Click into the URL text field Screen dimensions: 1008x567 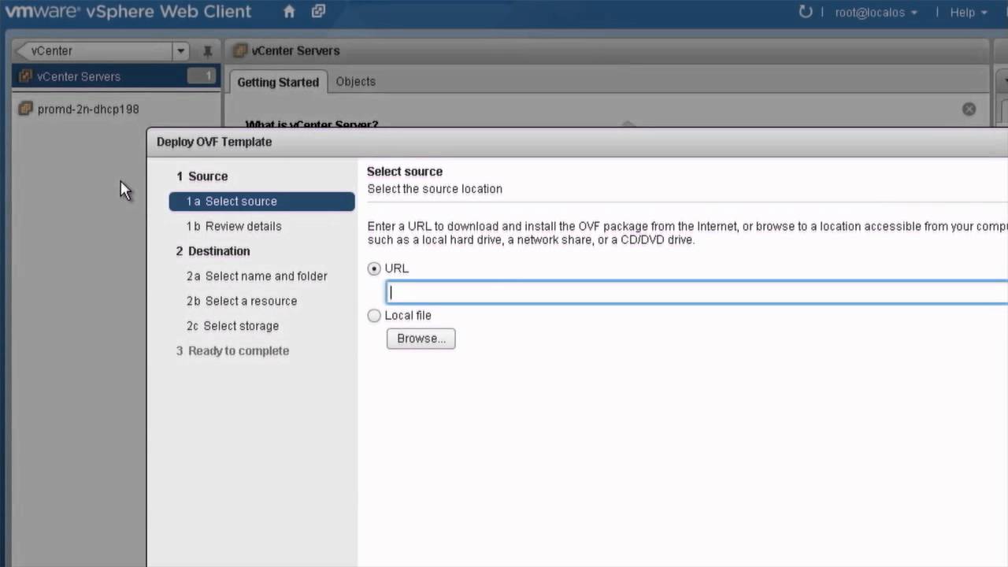(x=697, y=292)
